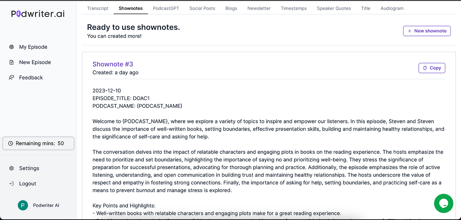Open the Audiogram tab
This screenshot has height=220, width=461.
click(x=392, y=8)
